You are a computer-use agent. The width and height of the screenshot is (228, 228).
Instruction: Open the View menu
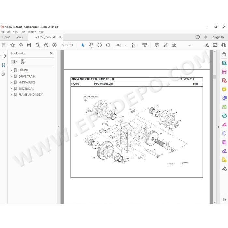[x=16, y=32]
